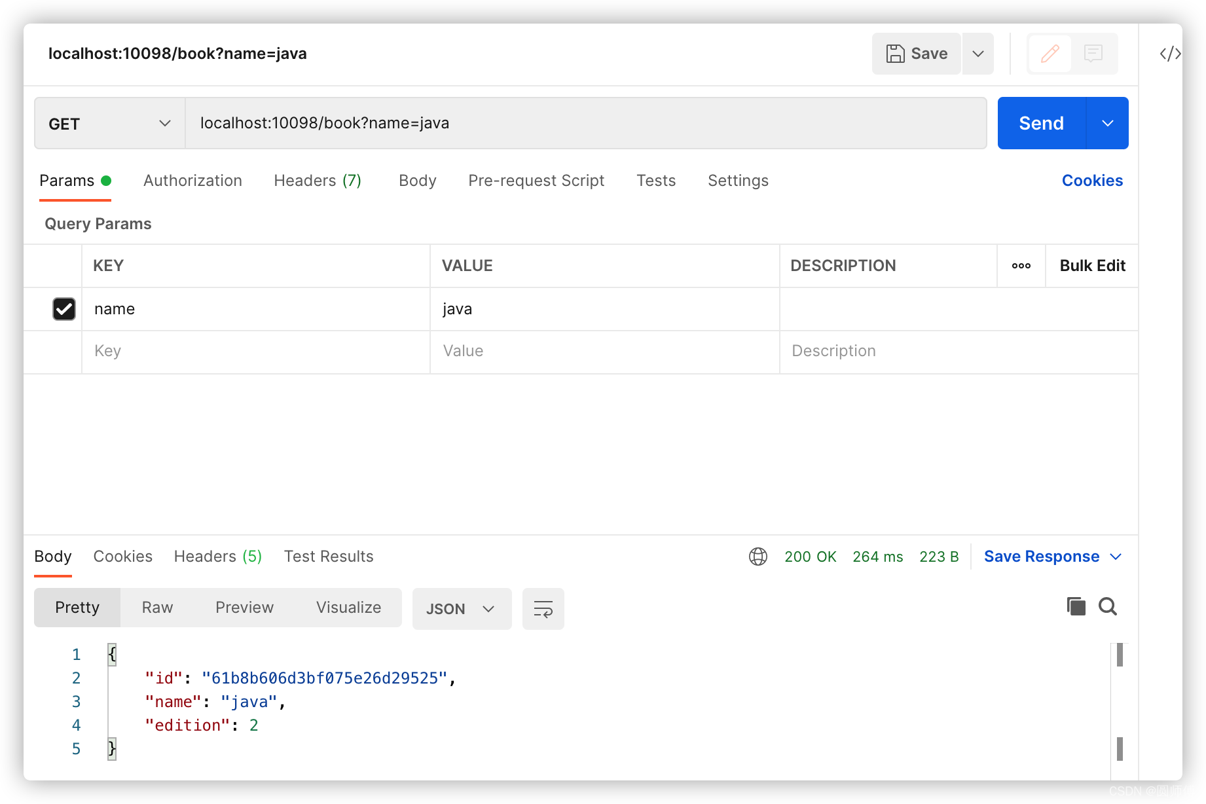Image resolution: width=1206 pixels, height=804 pixels.
Task: Send the request
Action: coord(1041,123)
